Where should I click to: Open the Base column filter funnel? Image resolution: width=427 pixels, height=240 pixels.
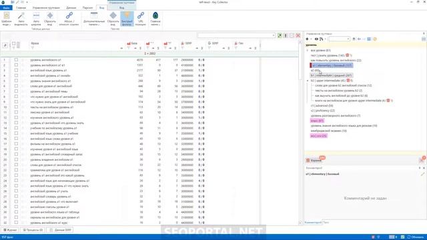click(x=128, y=48)
